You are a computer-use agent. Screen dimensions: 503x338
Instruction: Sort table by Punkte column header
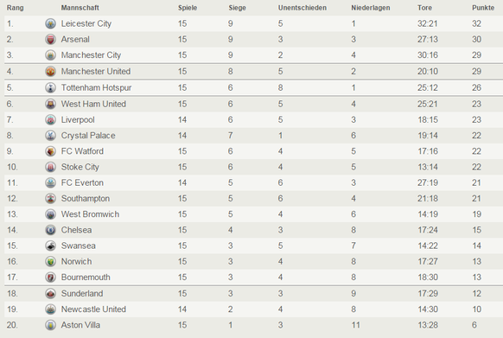pos(483,8)
